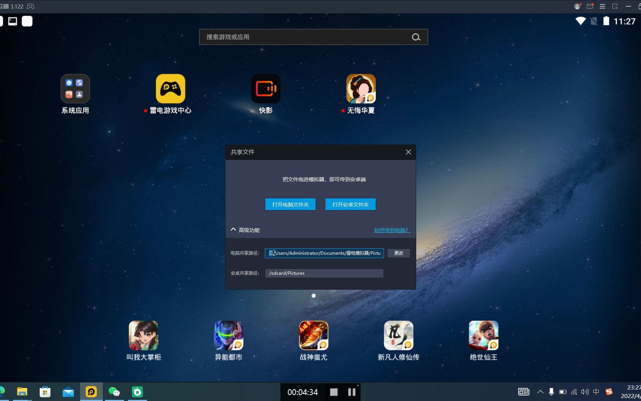Click the white square icon at top-left

(x=27, y=21)
